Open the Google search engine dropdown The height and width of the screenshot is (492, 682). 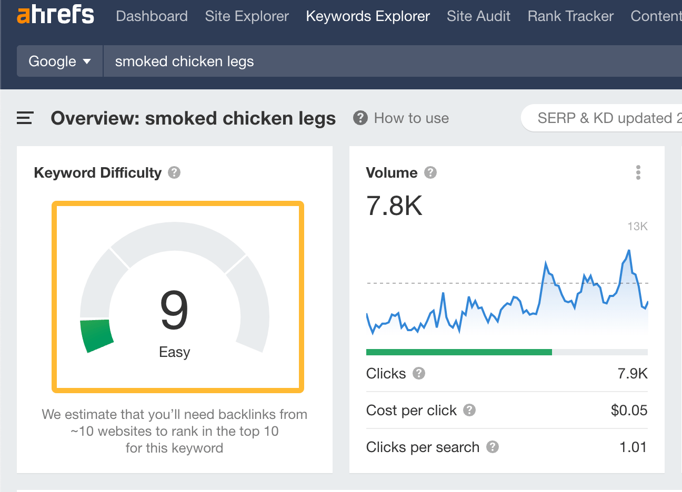point(59,61)
